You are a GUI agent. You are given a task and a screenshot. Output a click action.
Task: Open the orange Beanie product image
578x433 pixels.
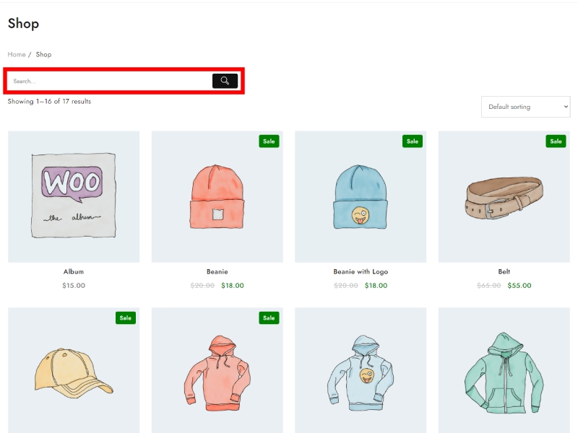[217, 196]
